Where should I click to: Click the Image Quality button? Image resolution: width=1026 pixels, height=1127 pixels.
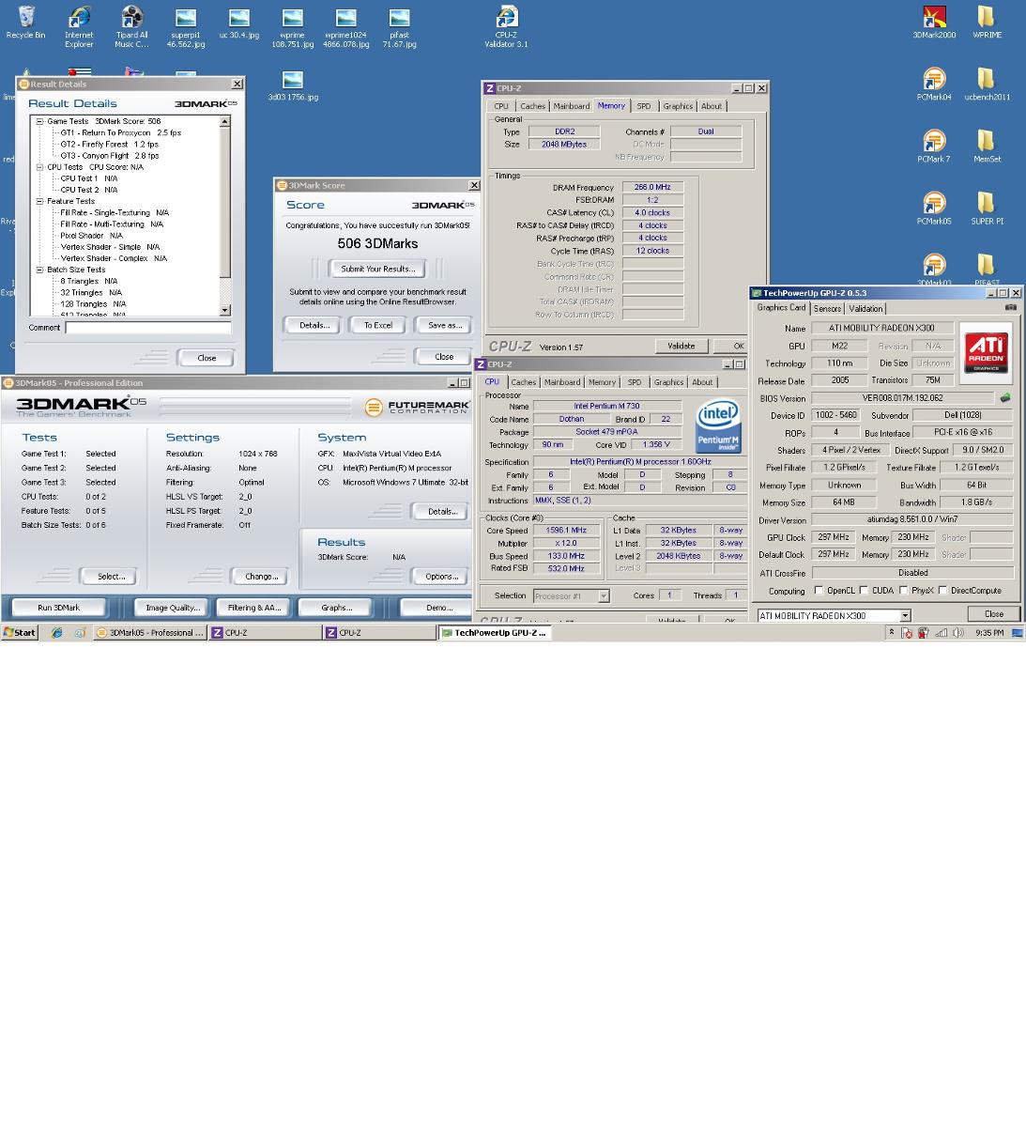tap(173, 608)
